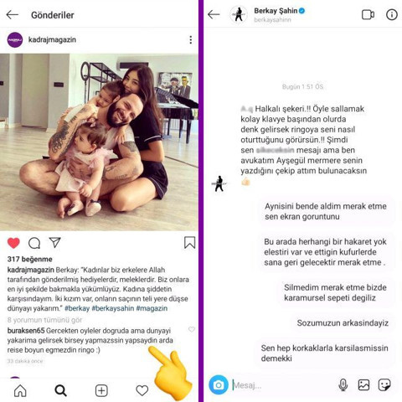The image size is (402, 402).
Task: Save the post with bookmark icon
Action: [189, 243]
